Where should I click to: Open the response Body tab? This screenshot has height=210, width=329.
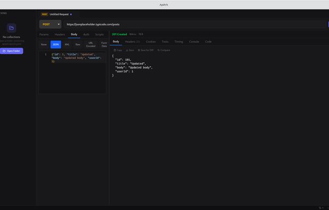116,42
